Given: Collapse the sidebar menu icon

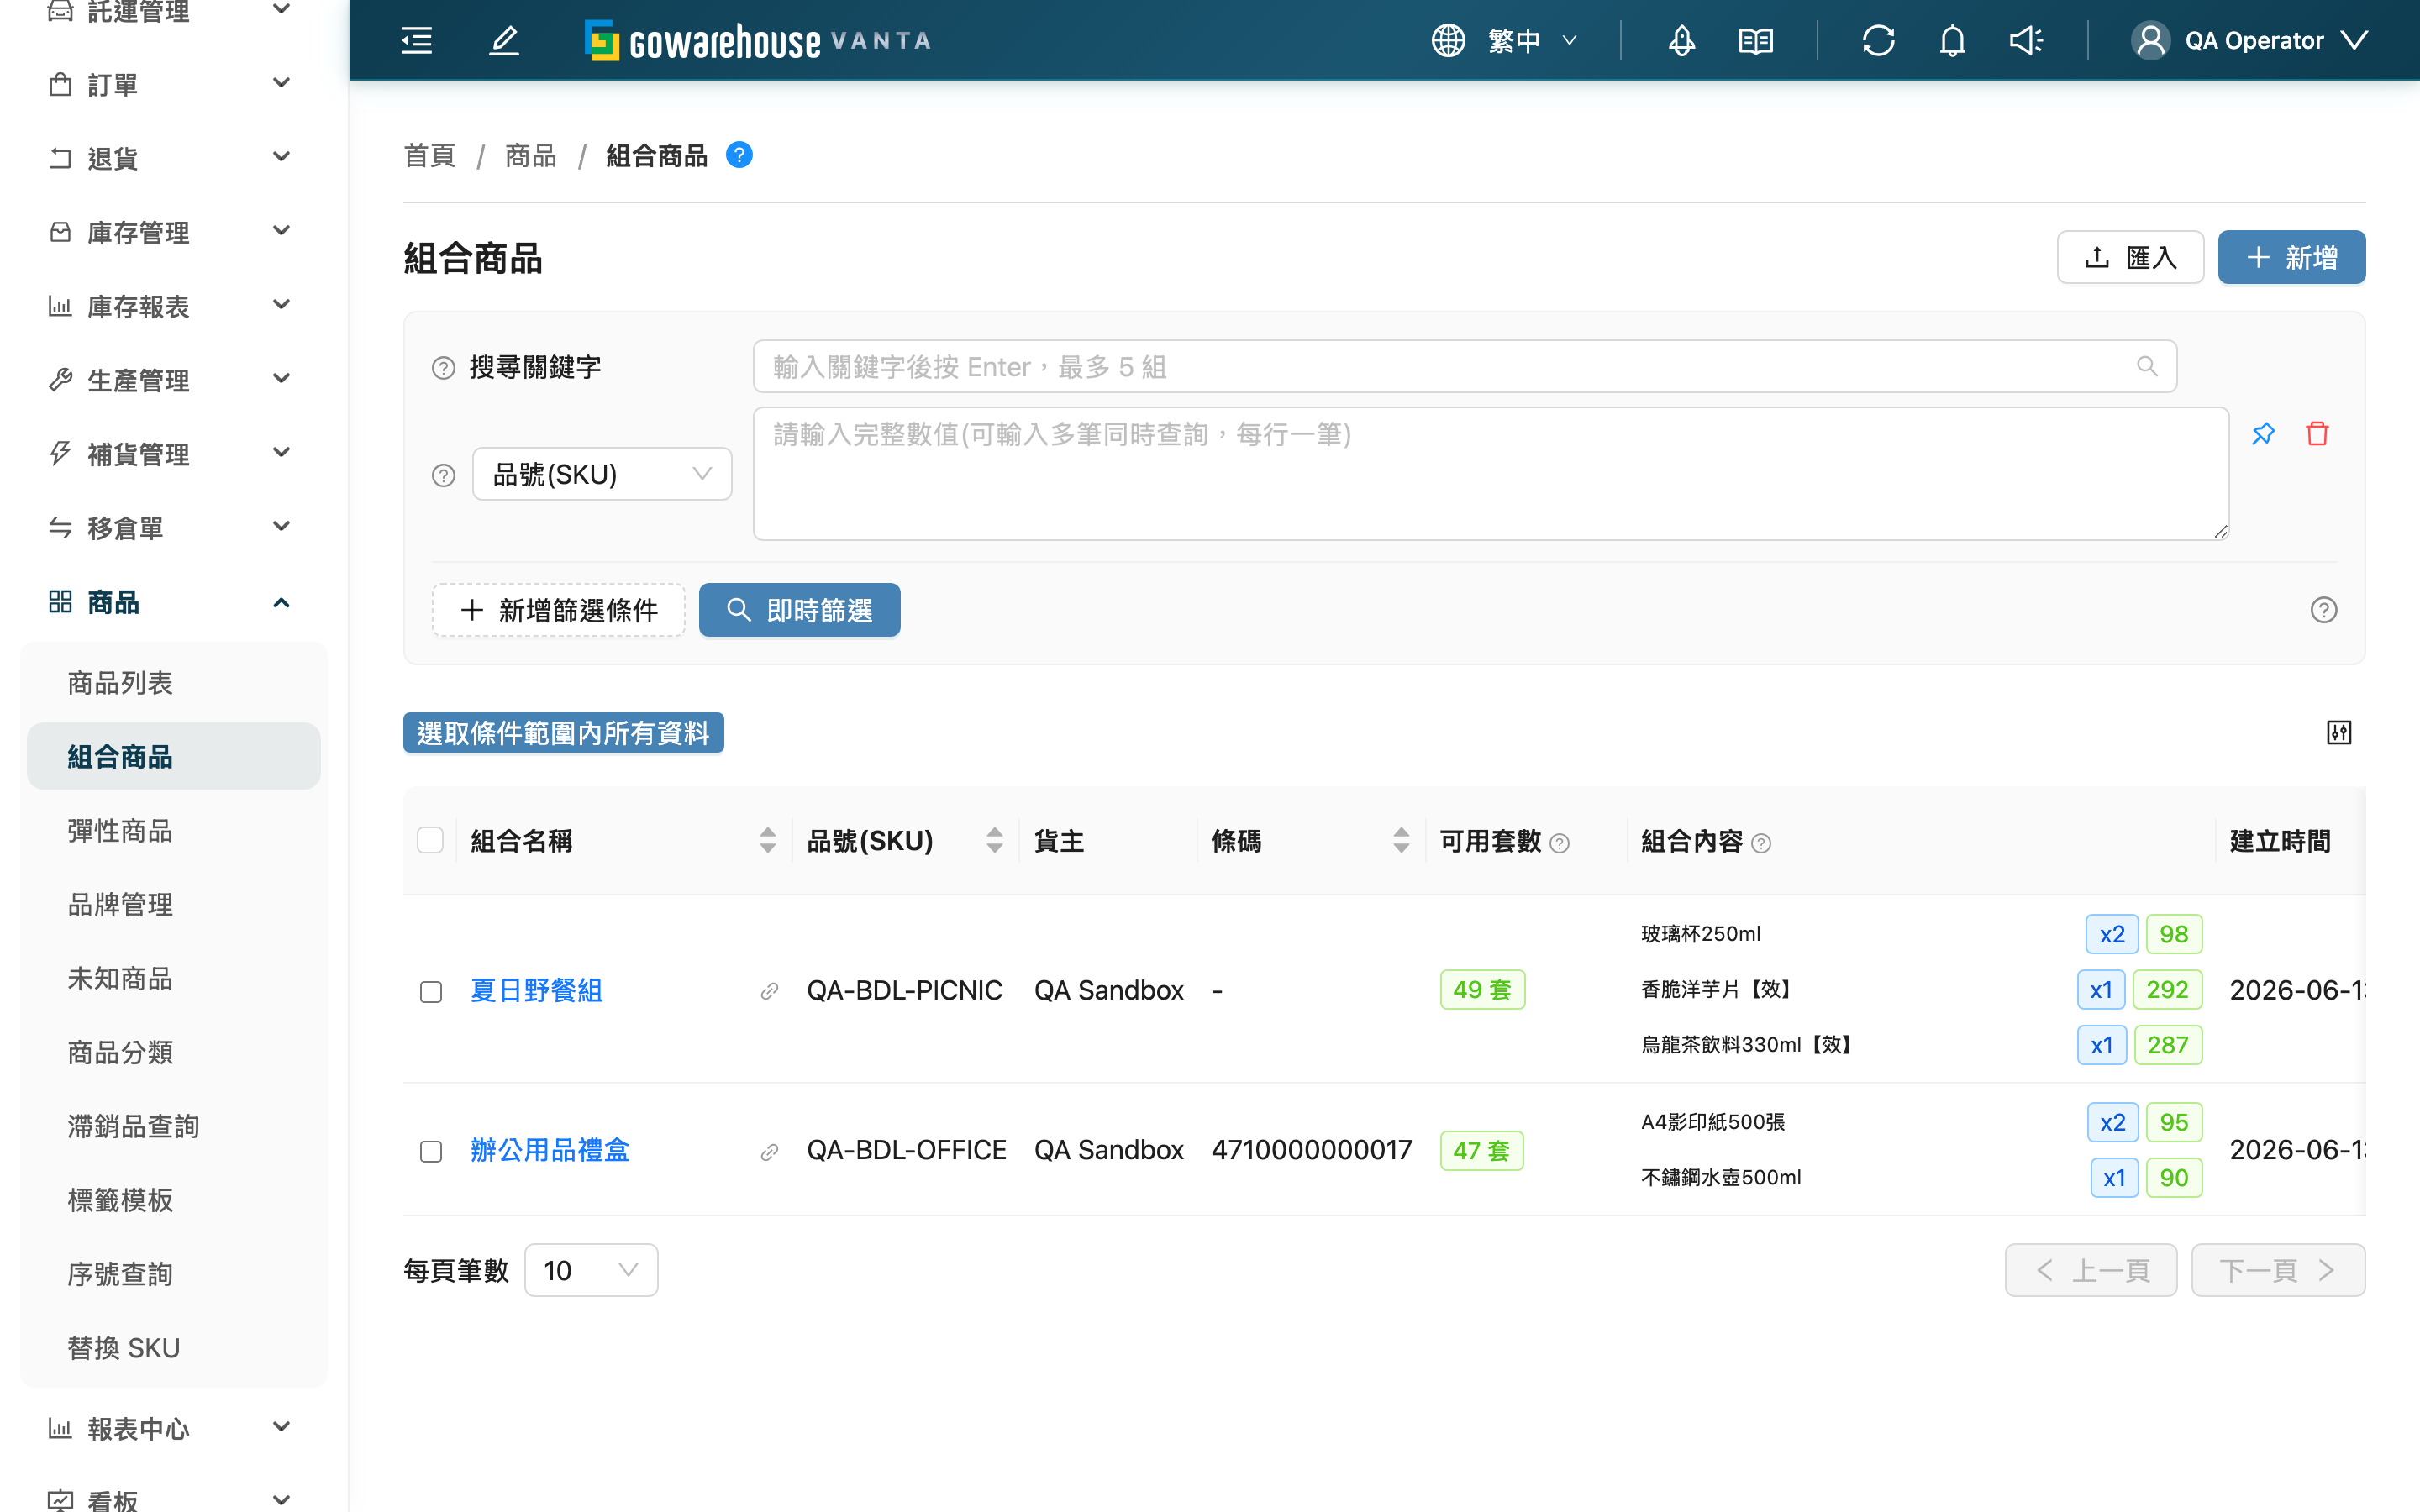Looking at the screenshot, I should pos(416,41).
